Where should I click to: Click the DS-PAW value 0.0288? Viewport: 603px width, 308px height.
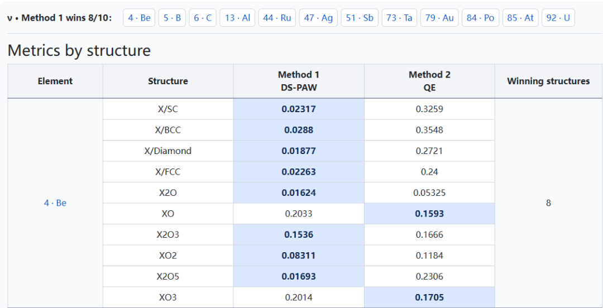click(298, 130)
